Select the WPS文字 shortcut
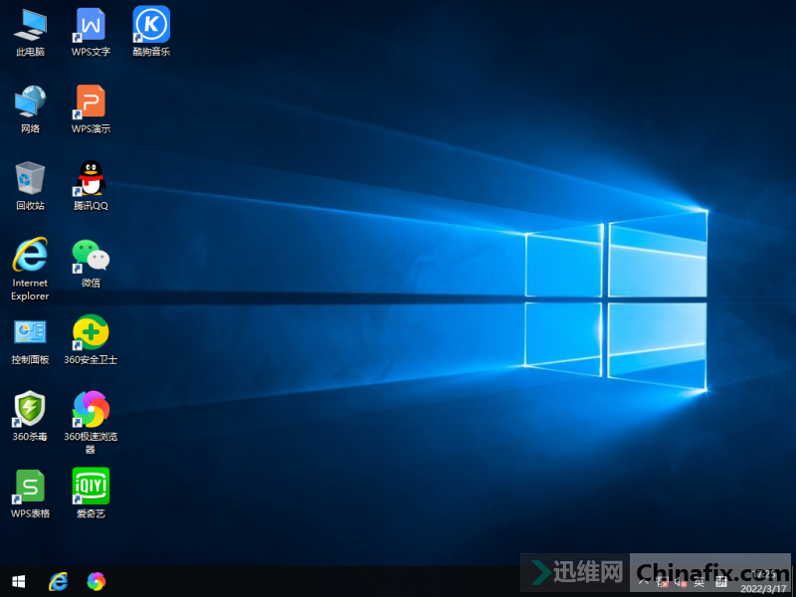 click(x=91, y=32)
